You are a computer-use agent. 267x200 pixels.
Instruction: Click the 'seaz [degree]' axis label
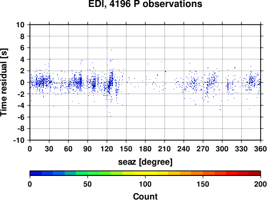pyautogui.click(x=145, y=162)
